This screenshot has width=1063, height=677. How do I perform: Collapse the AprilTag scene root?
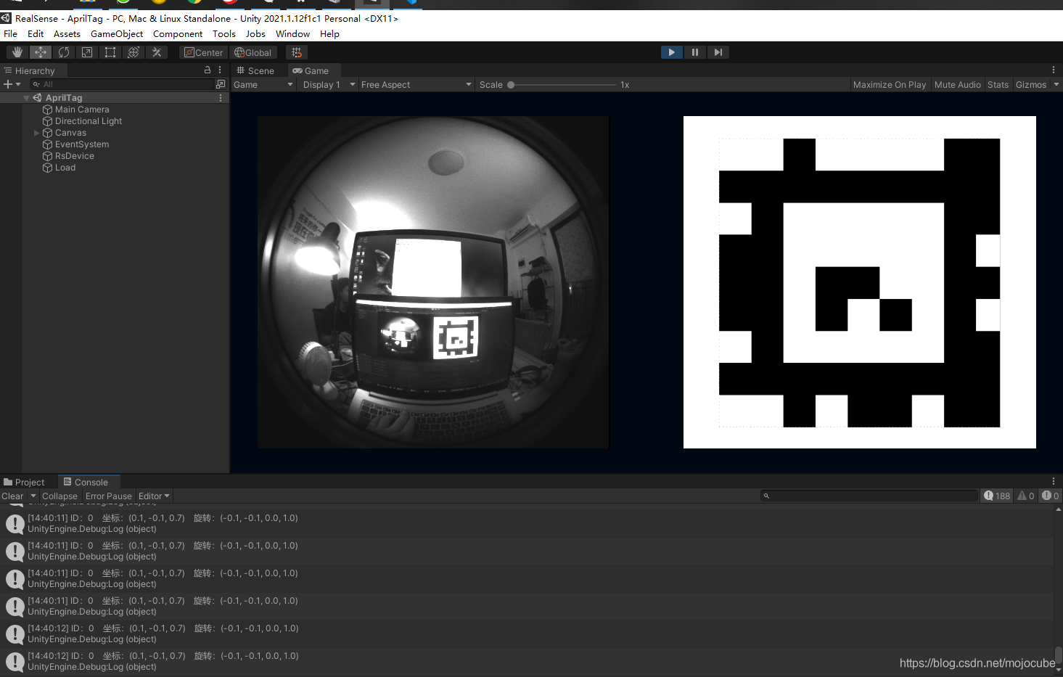(x=27, y=98)
